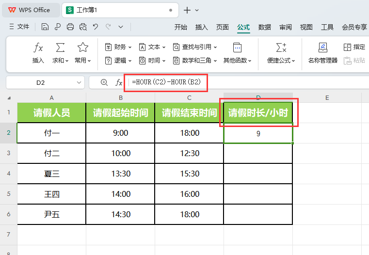Click the start time cell 9:00

click(x=120, y=133)
